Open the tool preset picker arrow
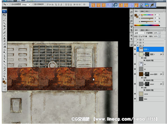The height and width of the screenshot is (124, 167). (7, 4)
